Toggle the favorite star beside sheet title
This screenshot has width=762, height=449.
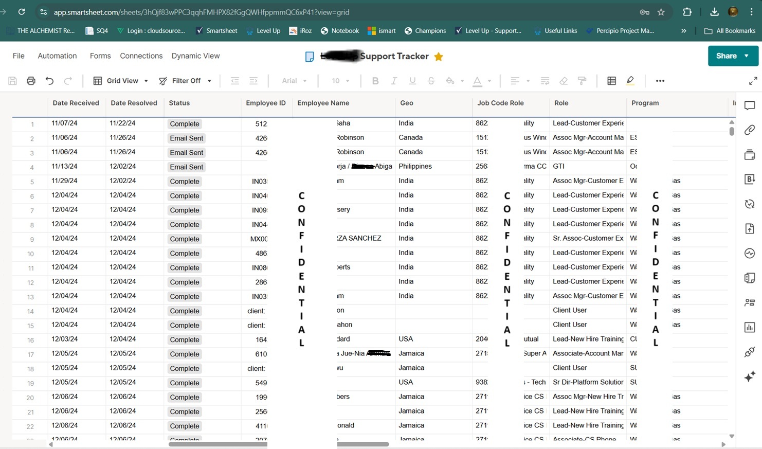[439, 57]
